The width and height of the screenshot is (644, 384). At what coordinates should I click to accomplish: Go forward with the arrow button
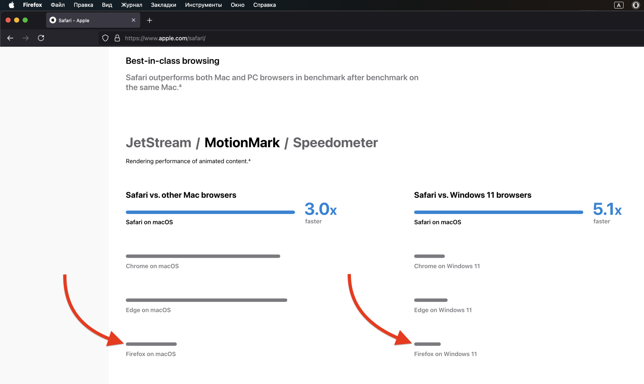25,38
